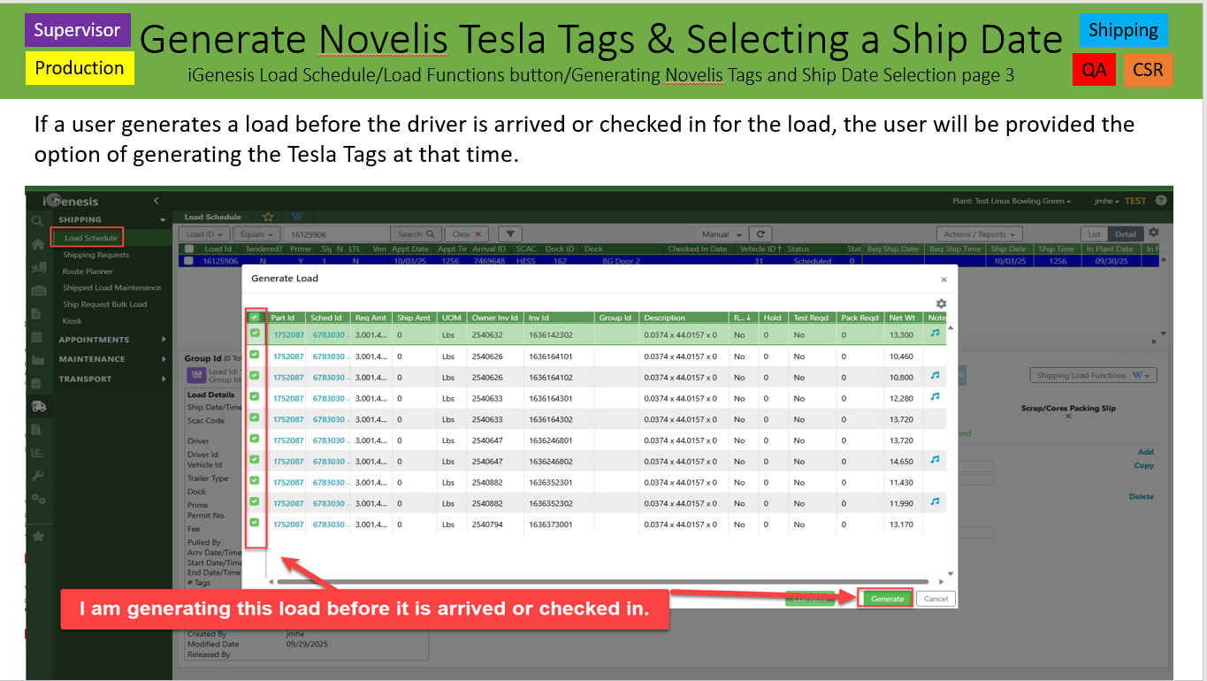Screen dimensions: 1207x681
Task: Open the Shipping Load Functions dropdown
Action: tap(1093, 375)
